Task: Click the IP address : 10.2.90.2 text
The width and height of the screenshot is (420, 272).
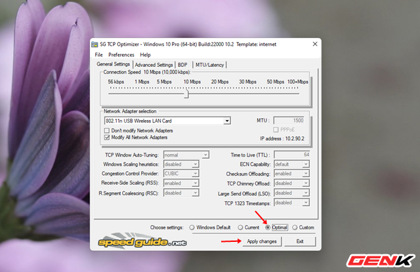Action: 282,138
